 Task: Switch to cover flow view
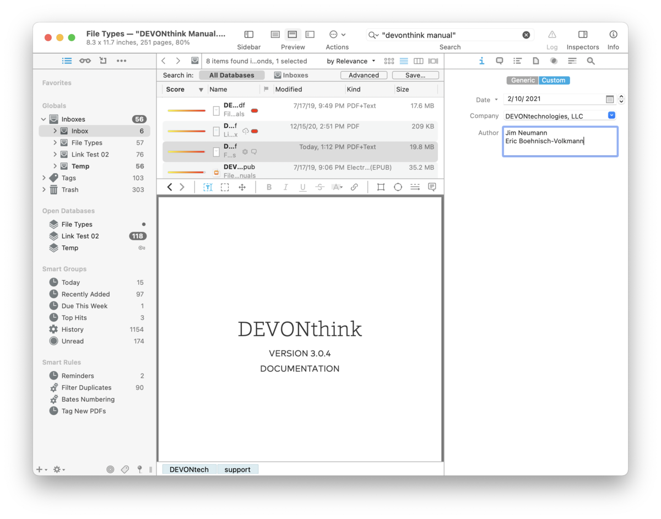tap(434, 61)
